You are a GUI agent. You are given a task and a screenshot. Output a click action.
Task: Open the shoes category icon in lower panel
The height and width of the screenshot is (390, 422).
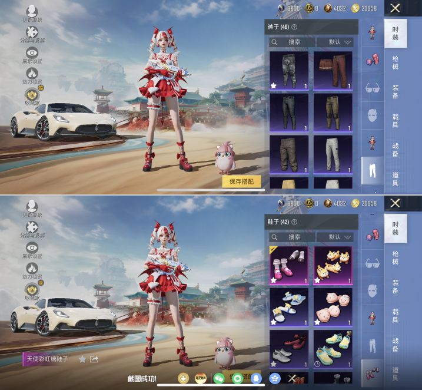[x=372, y=372]
